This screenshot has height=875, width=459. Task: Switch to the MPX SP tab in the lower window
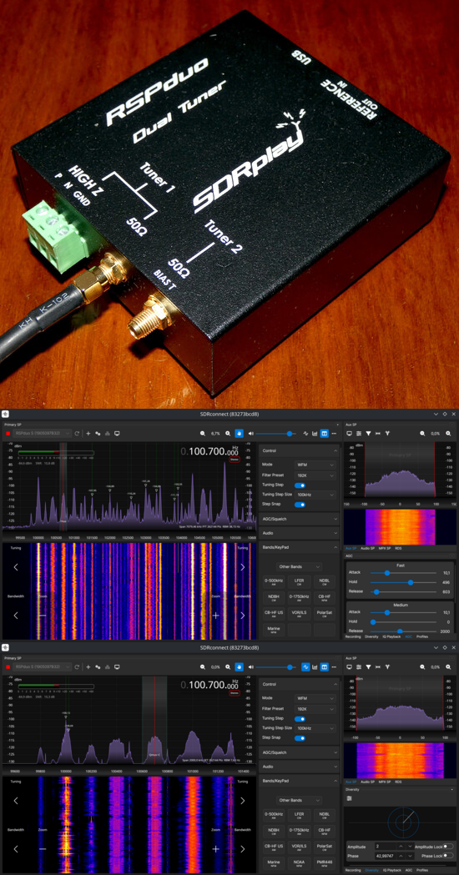[x=384, y=782]
